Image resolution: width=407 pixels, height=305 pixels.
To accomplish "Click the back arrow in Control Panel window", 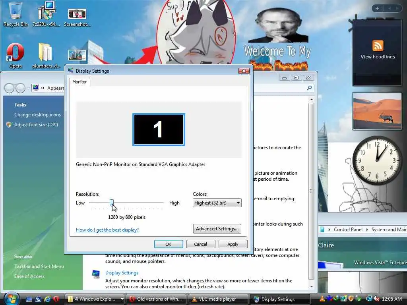I will pyautogui.click(x=10, y=88).
